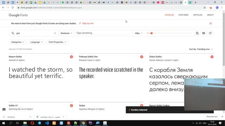Open the Didact Gothic font page
This screenshot has height=126, width=225.
coord(155,57)
